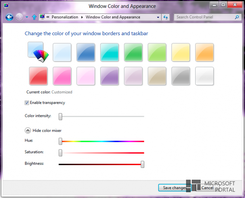Select the lime green color swatch
Viewport: 245px width, 198px height.
pos(157,52)
